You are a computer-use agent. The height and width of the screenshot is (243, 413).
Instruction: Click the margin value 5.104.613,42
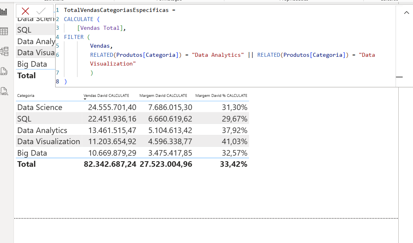[x=170, y=130]
